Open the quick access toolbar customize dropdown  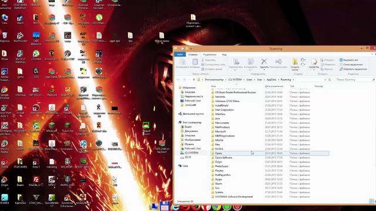point(191,49)
